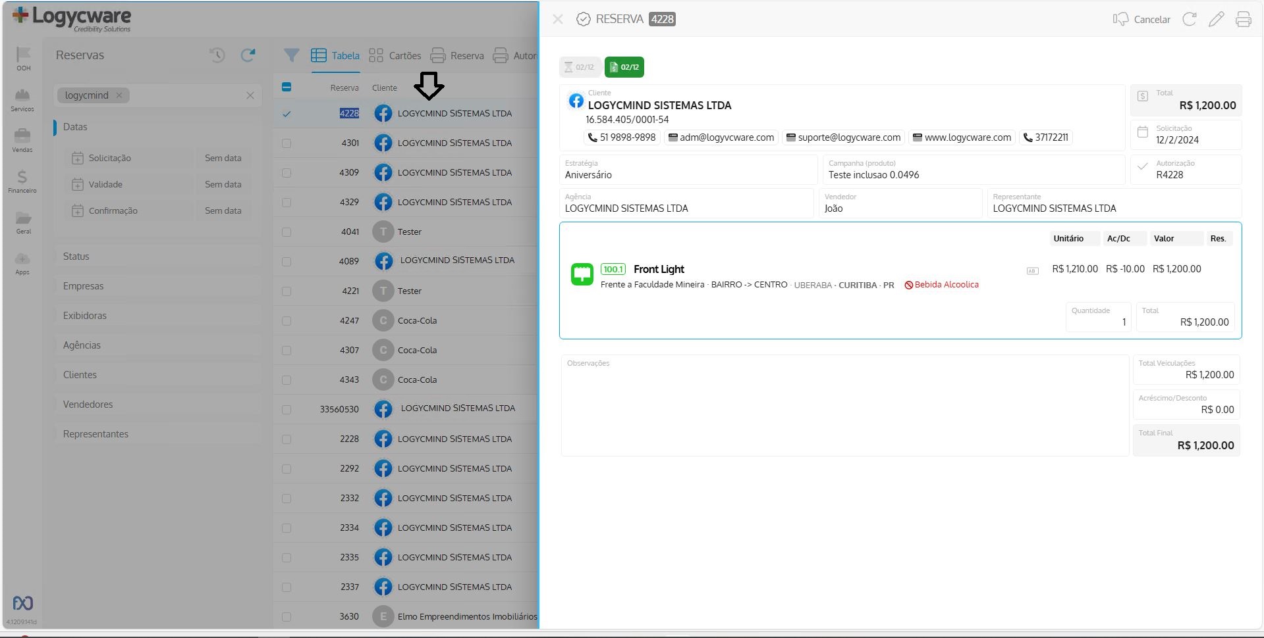
Task: Open Financeiro dollar section in sidebar
Action: pos(22,181)
